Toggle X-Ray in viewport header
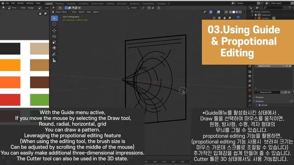 click(226, 12)
